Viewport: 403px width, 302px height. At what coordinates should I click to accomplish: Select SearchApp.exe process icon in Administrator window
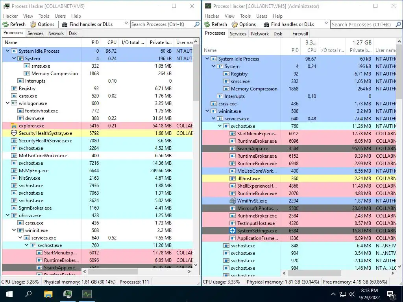coord(232,148)
